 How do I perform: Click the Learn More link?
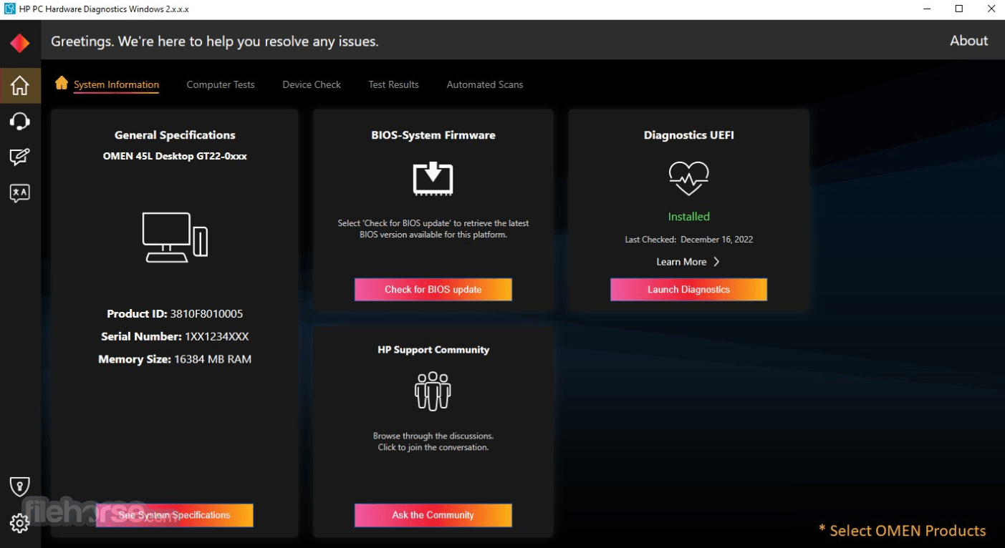pos(681,262)
